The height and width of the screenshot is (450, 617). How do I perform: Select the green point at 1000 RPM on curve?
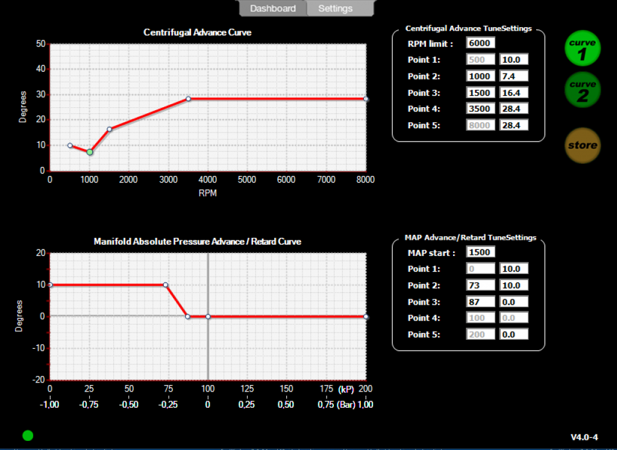(90, 152)
